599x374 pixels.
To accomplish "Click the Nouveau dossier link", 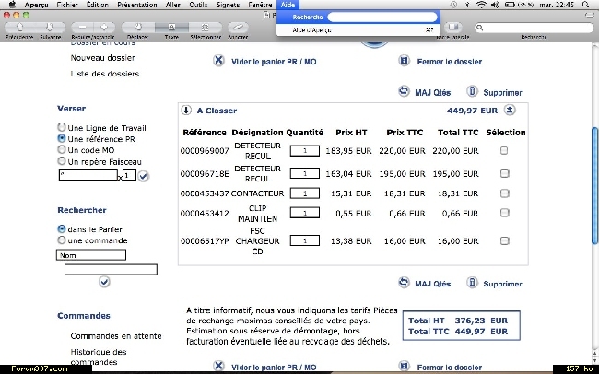I will 103,58.
